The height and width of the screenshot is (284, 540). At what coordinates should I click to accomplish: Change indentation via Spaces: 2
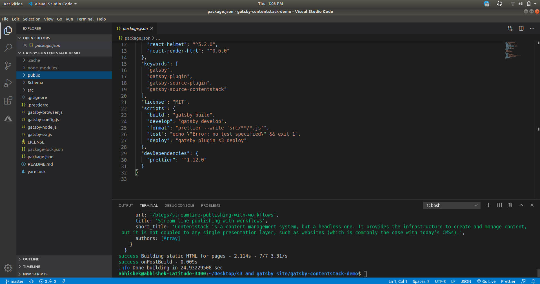(421, 281)
